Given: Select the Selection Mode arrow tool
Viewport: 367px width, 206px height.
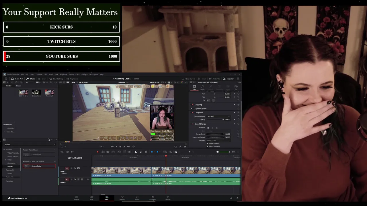Looking at the screenshot, I should (98, 152).
